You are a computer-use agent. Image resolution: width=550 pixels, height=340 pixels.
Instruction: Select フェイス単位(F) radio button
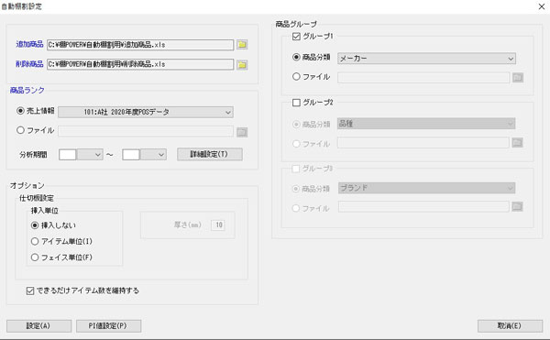coord(35,258)
